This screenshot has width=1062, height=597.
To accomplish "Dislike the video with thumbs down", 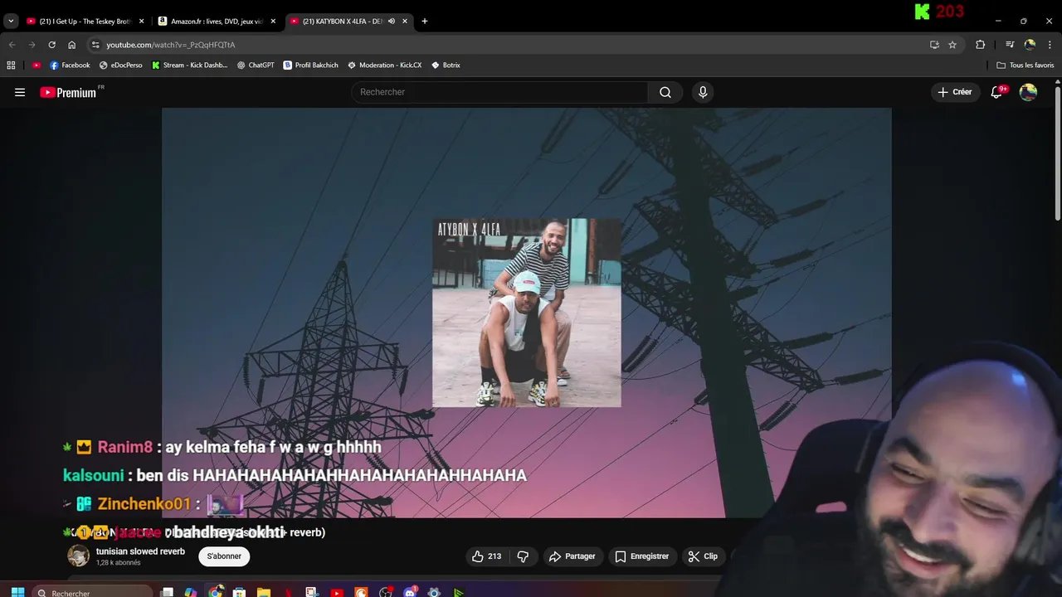I will 523,556.
